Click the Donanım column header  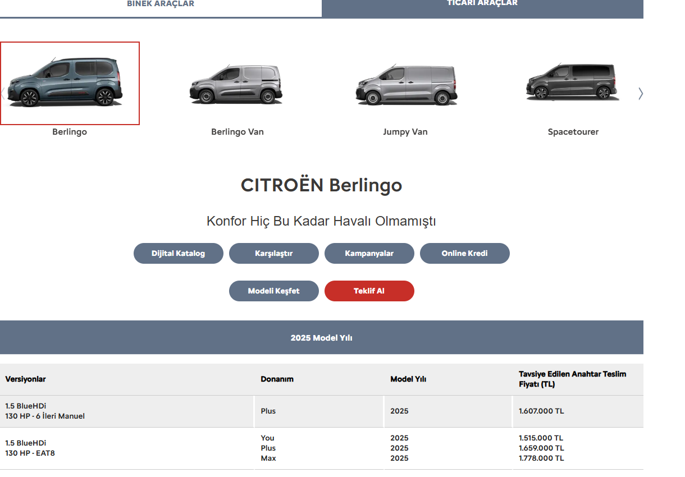(277, 379)
